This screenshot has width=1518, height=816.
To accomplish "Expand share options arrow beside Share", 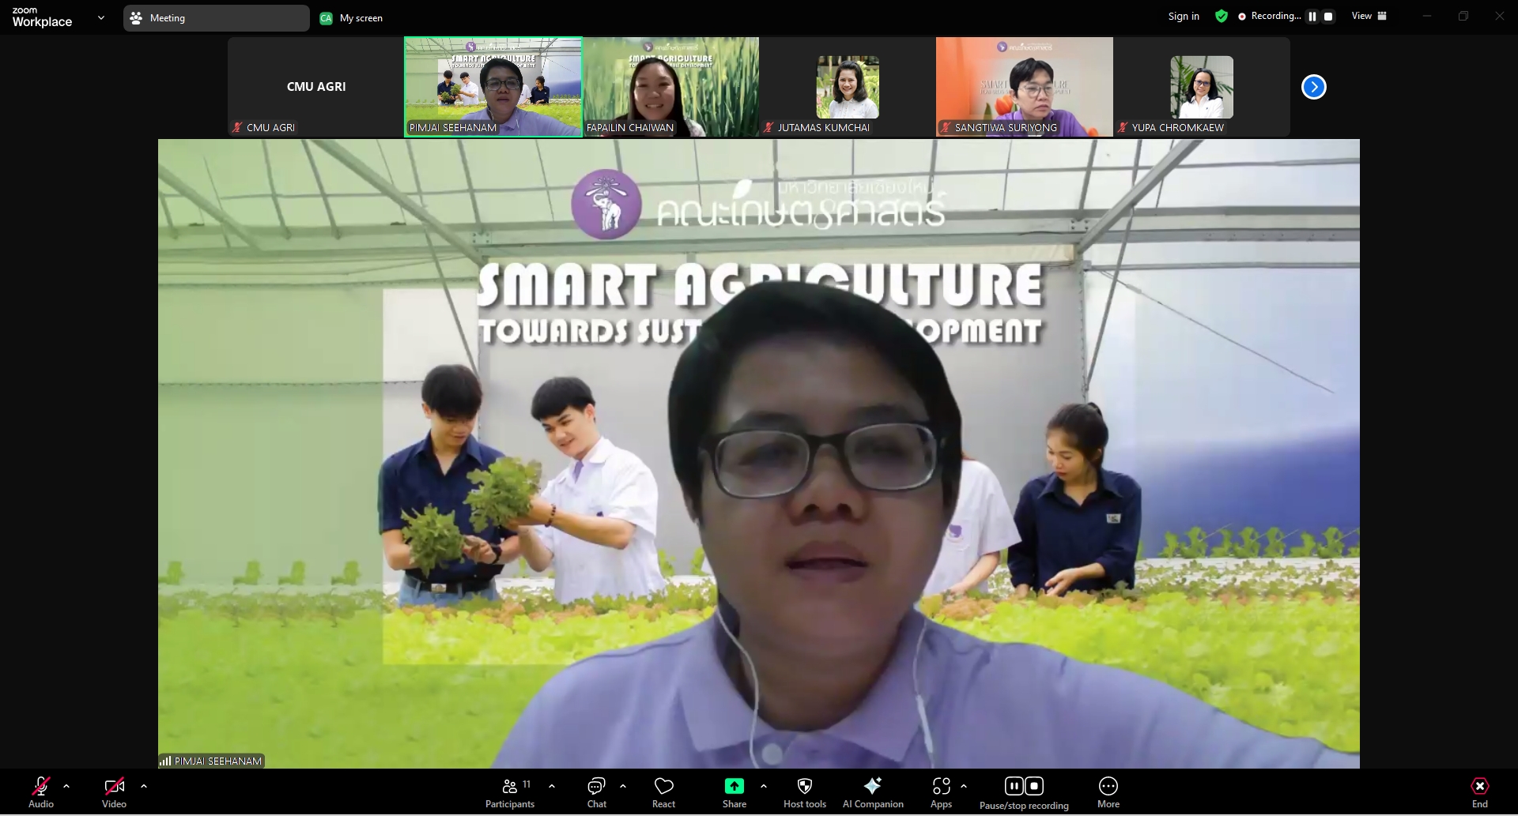I will (764, 787).
